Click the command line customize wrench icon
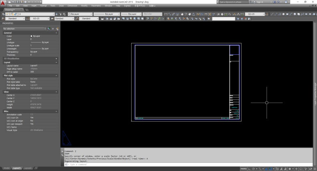317x171 pixels. pyautogui.click(x=62, y=155)
